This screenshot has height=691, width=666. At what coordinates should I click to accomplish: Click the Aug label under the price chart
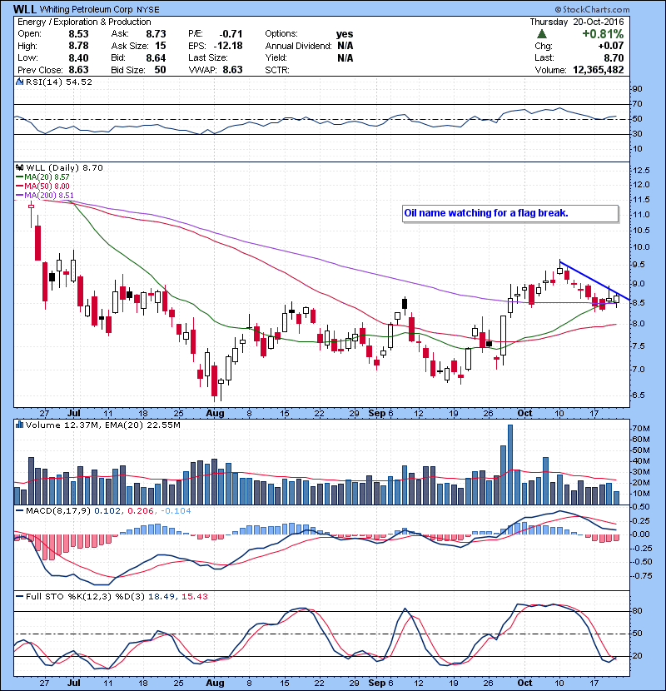[x=215, y=414]
